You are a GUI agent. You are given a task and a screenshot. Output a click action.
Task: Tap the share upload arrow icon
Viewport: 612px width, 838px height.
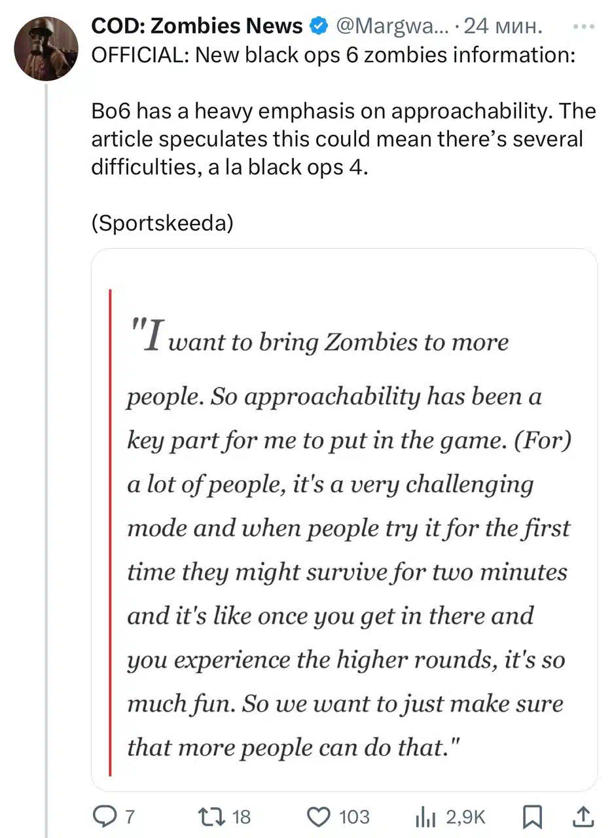point(583,816)
